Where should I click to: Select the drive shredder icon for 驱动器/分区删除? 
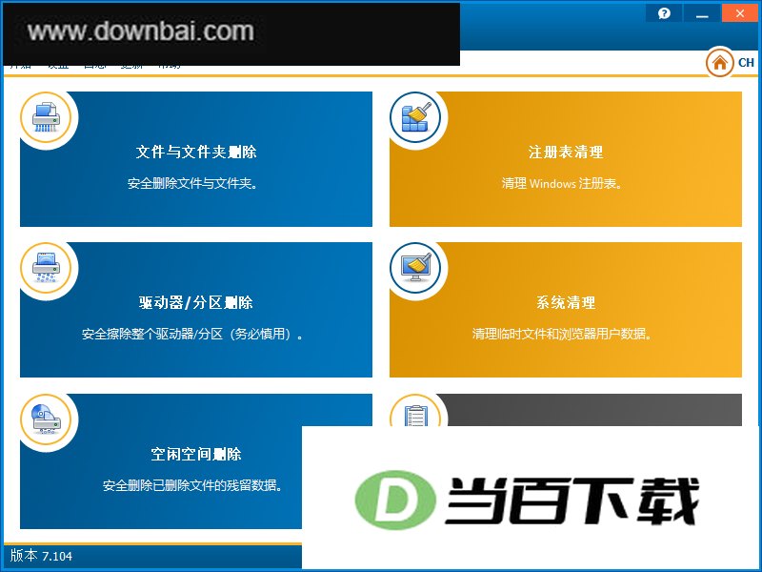pyautogui.click(x=46, y=268)
